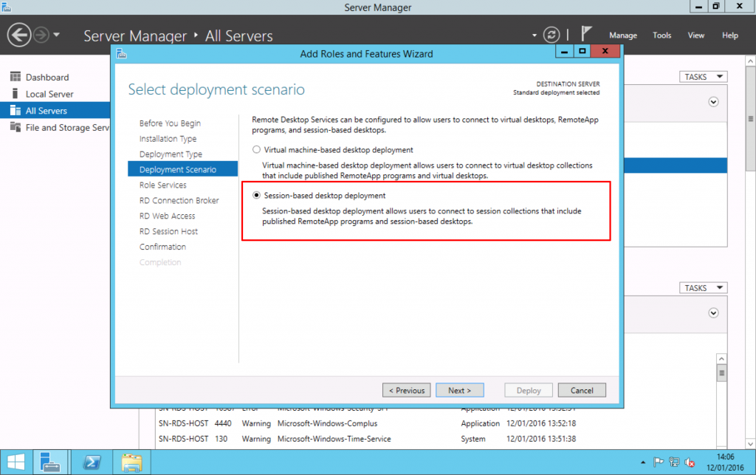Click the back navigation arrow
Image resolution: width=756 pixels, height=475 pixels.
click(20, 34)
